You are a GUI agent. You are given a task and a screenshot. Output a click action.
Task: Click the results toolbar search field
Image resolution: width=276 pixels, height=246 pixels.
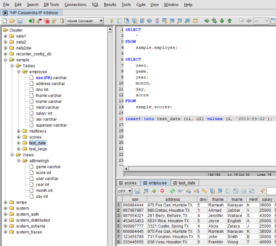pos(272,191)
